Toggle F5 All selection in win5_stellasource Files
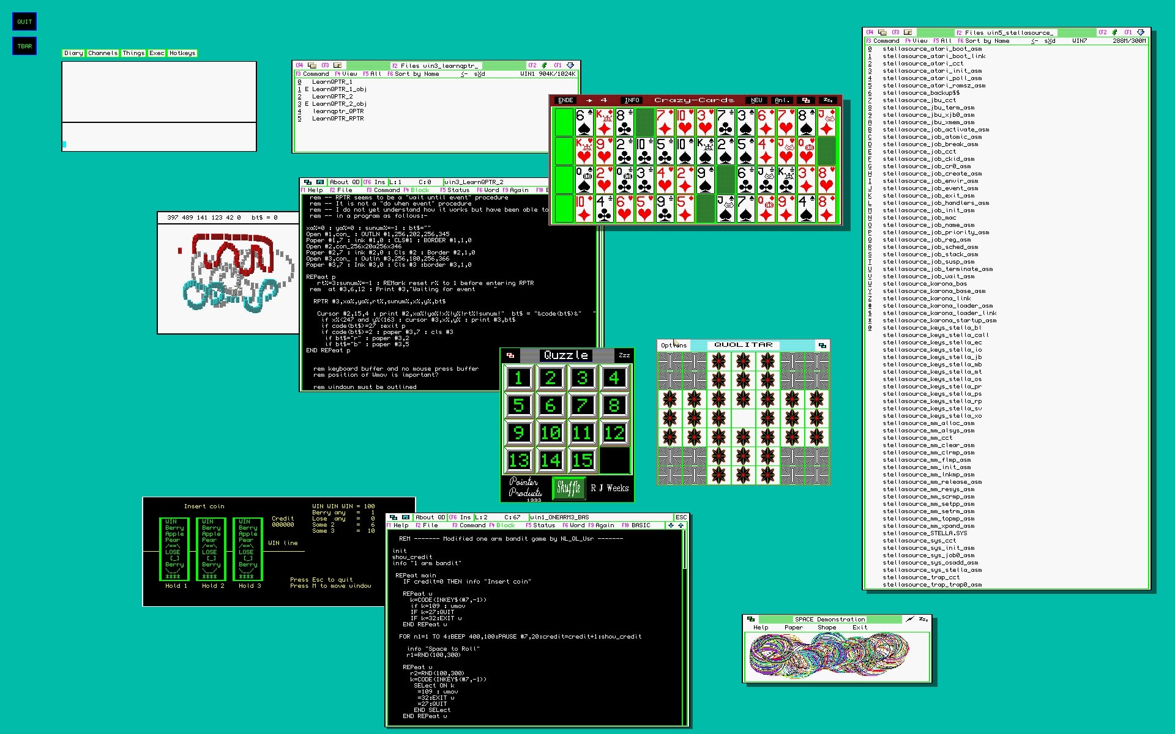Viewport: 1175px width, 734px height. [942, 41]
